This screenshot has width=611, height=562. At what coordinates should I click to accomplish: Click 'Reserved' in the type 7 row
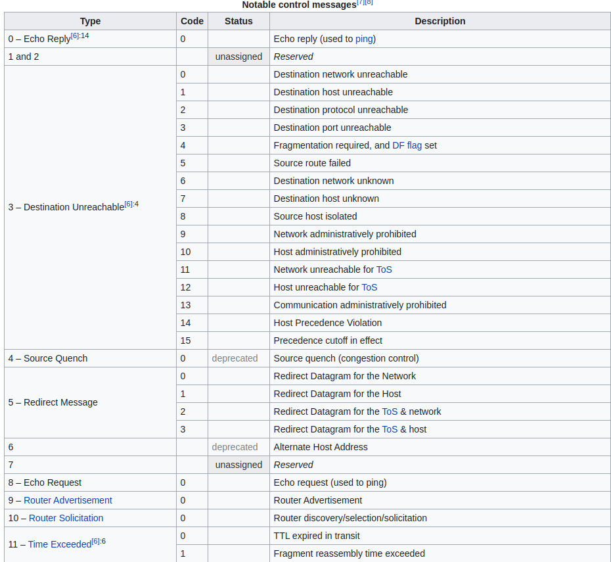pos(293,465)
